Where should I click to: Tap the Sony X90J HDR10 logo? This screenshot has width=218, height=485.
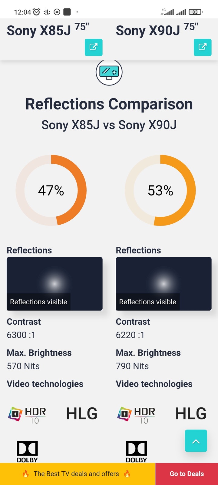[136, 414]
